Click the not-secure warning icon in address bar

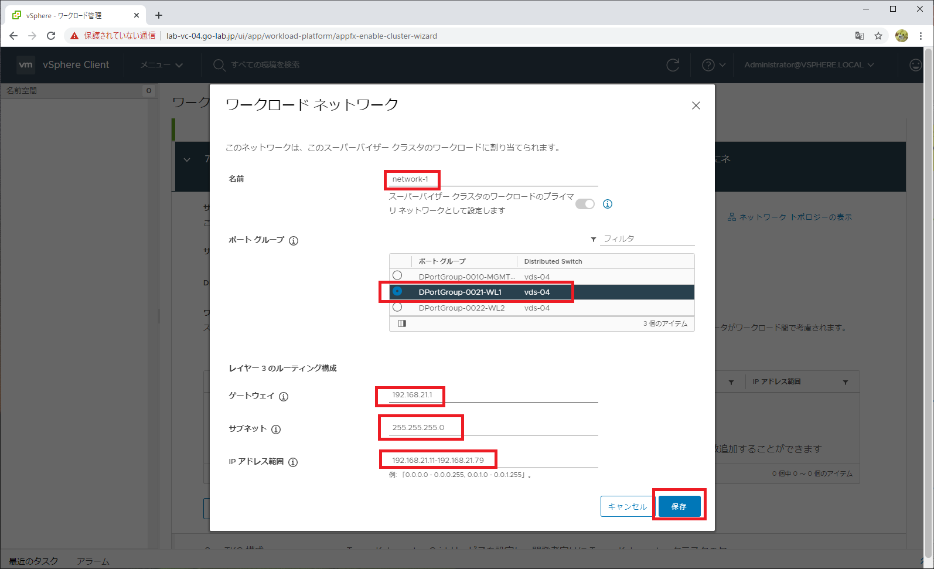coord(74,36)
